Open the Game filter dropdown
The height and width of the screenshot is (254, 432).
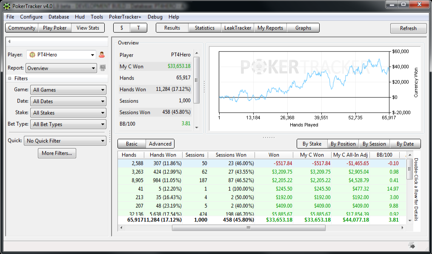pyautogui.click(x=68, y=90)
